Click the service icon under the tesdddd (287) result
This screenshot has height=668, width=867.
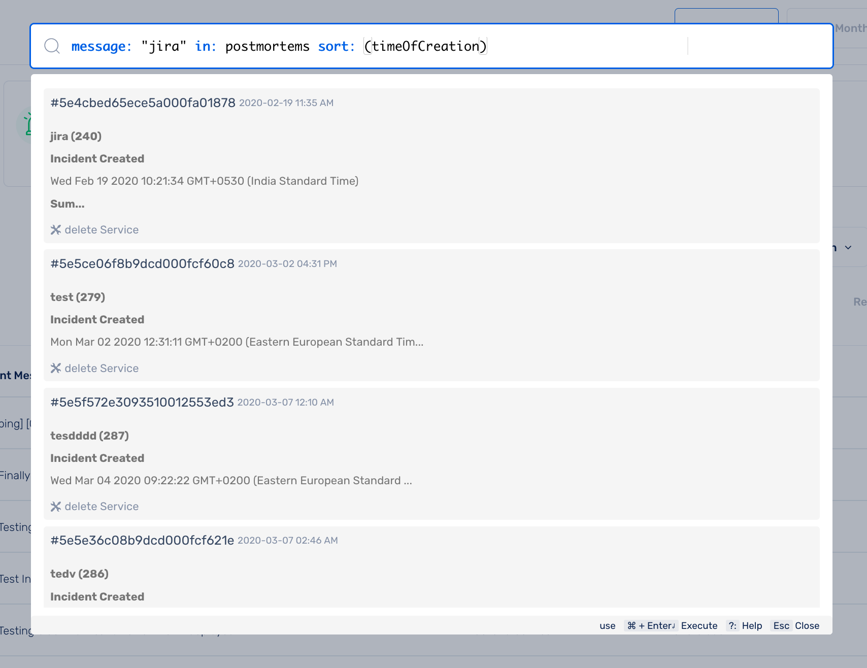click(x=56, y=507)
